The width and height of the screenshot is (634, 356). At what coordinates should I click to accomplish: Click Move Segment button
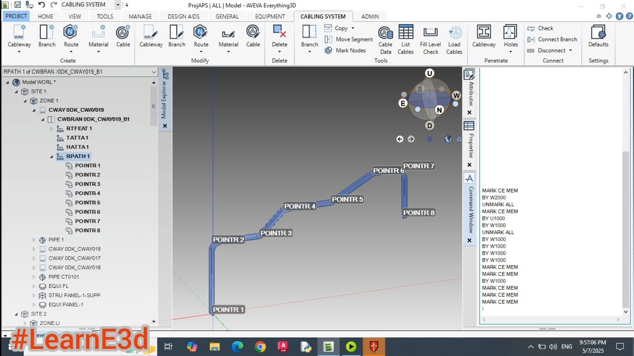coord(349,40)
